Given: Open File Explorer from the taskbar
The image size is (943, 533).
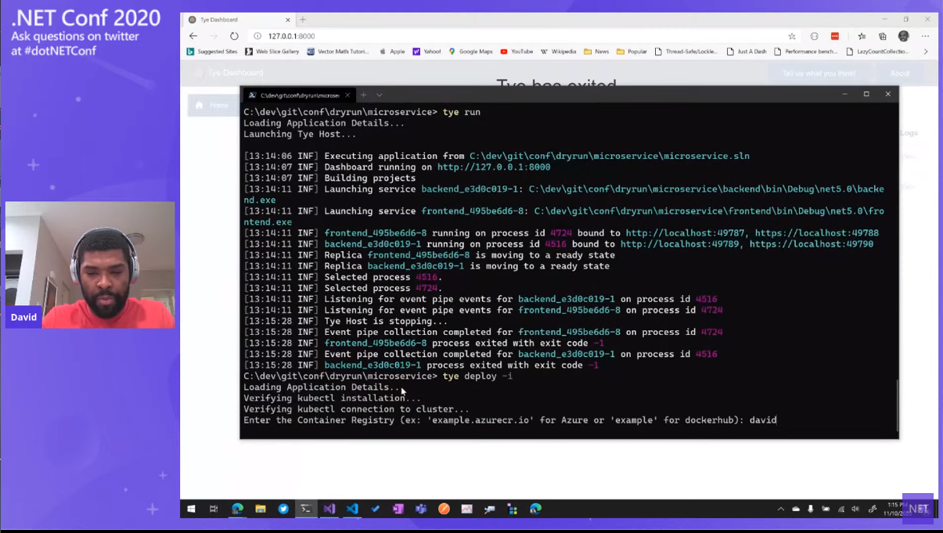Looking at the screenshot, I should tap(261, 509).
